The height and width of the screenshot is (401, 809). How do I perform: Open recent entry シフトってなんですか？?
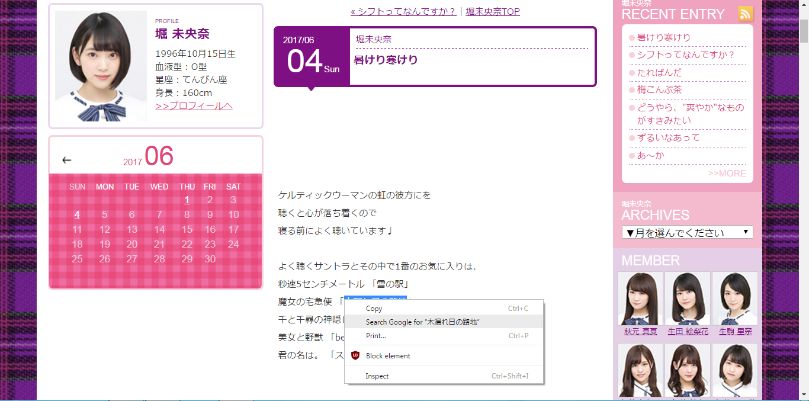686,55
